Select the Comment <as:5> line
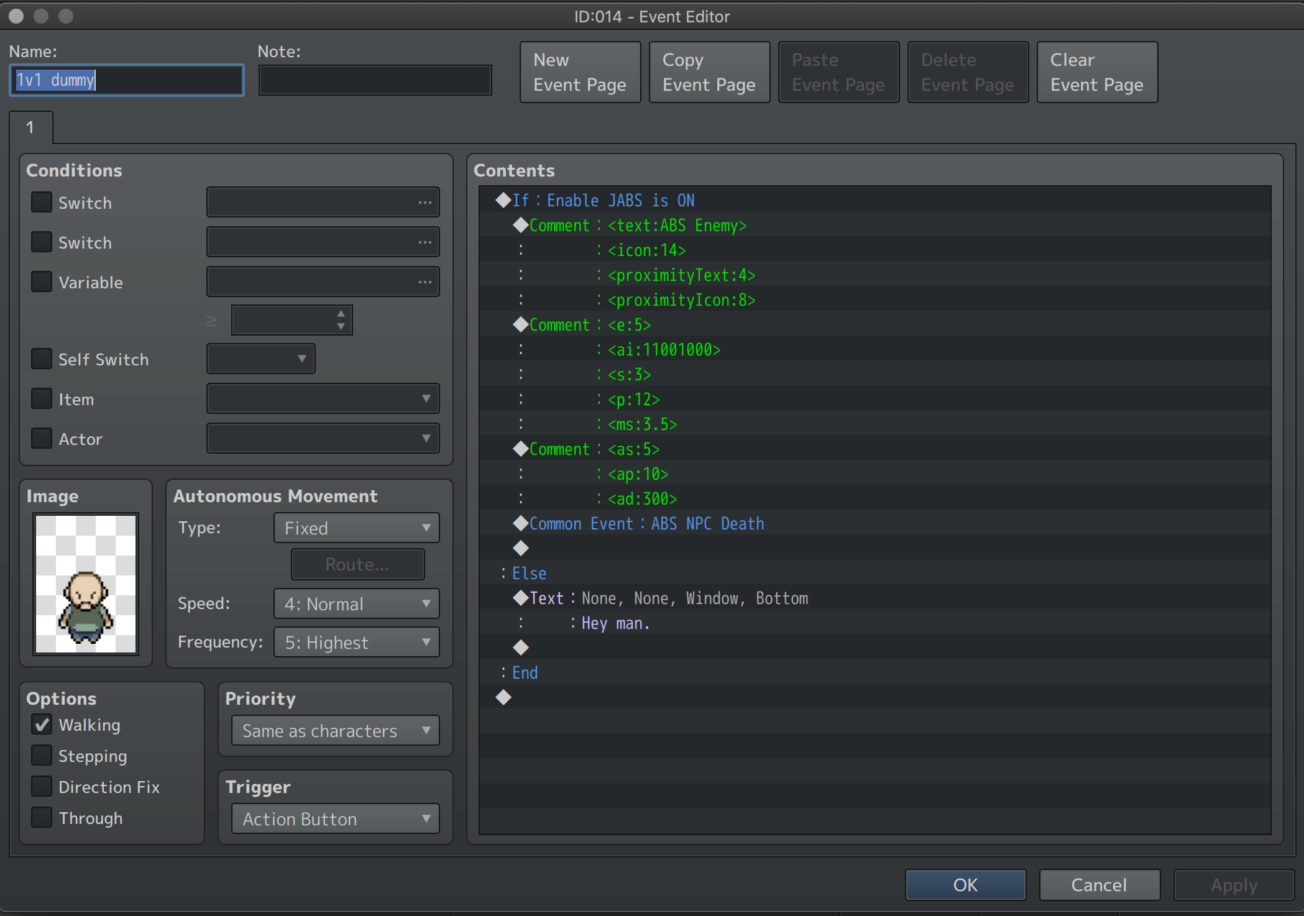 (x=875, y=449)
